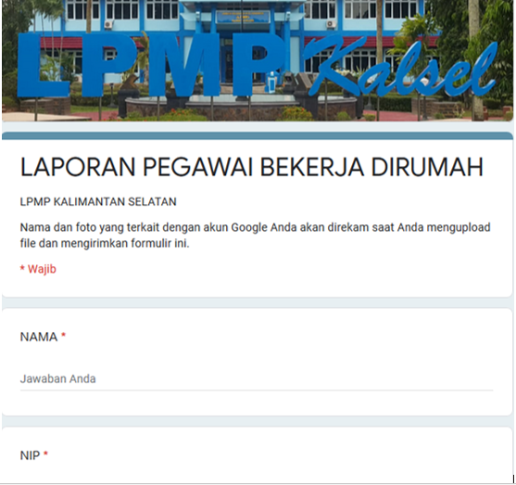The width and height of the screenshot is (516, 485).
Task: Click the form title LAPORAN PEGAWAI BEKERJA DIRUMAH
Action: tap(252, 167)
